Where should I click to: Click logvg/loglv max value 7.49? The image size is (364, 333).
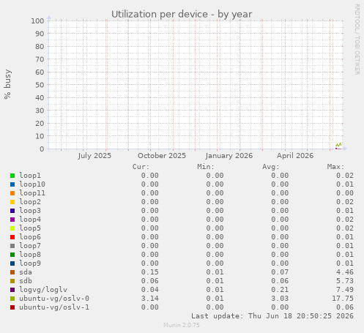click(345, 290)
